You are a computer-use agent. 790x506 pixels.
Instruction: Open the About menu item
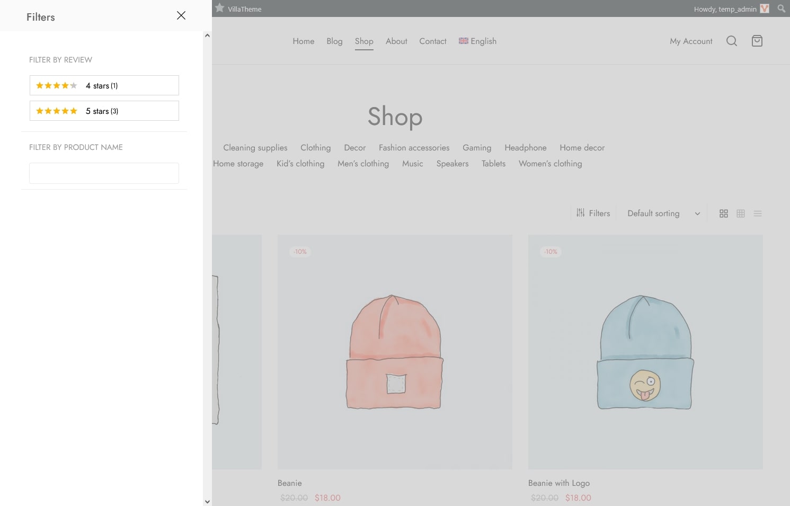(x=396, y=41)
